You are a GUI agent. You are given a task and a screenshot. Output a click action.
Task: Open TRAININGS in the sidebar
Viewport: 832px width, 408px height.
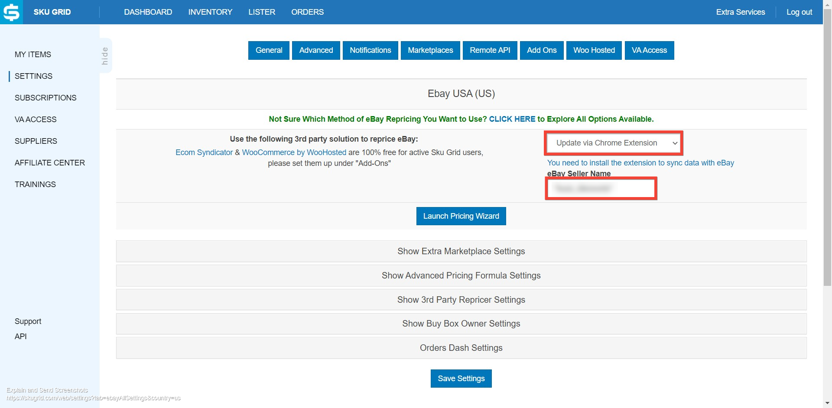[35, 185]
